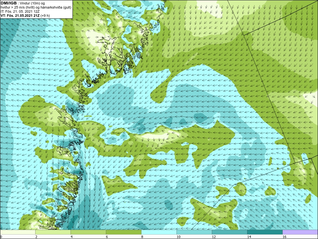Viewport: 318px width, 239px height.
Task: Click the 6–8 m/s olive green legend swatch
Action: coord(123,232)
